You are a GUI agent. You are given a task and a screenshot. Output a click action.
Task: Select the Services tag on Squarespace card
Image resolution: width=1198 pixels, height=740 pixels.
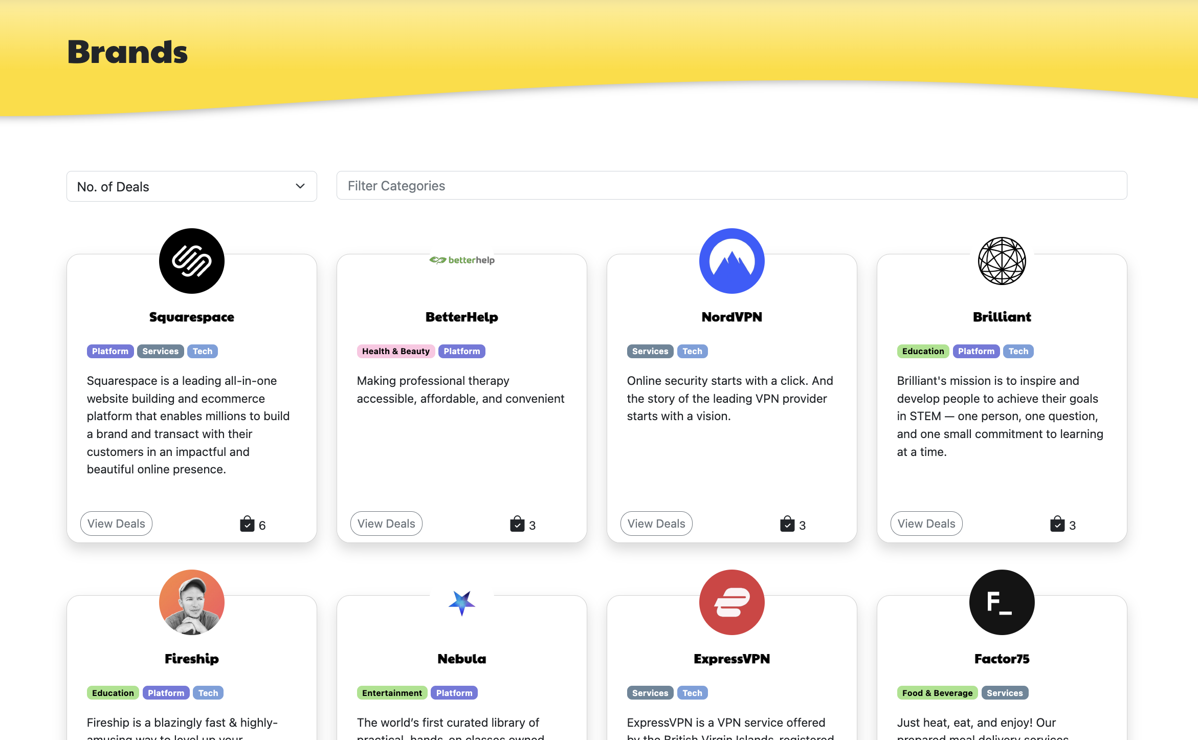(161, 351)
